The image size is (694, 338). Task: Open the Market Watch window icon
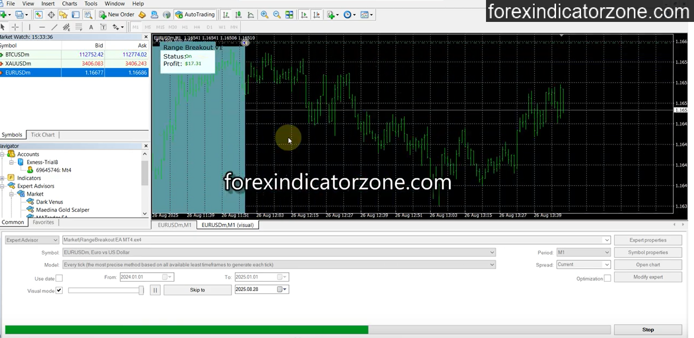click(x=39, y=15)
